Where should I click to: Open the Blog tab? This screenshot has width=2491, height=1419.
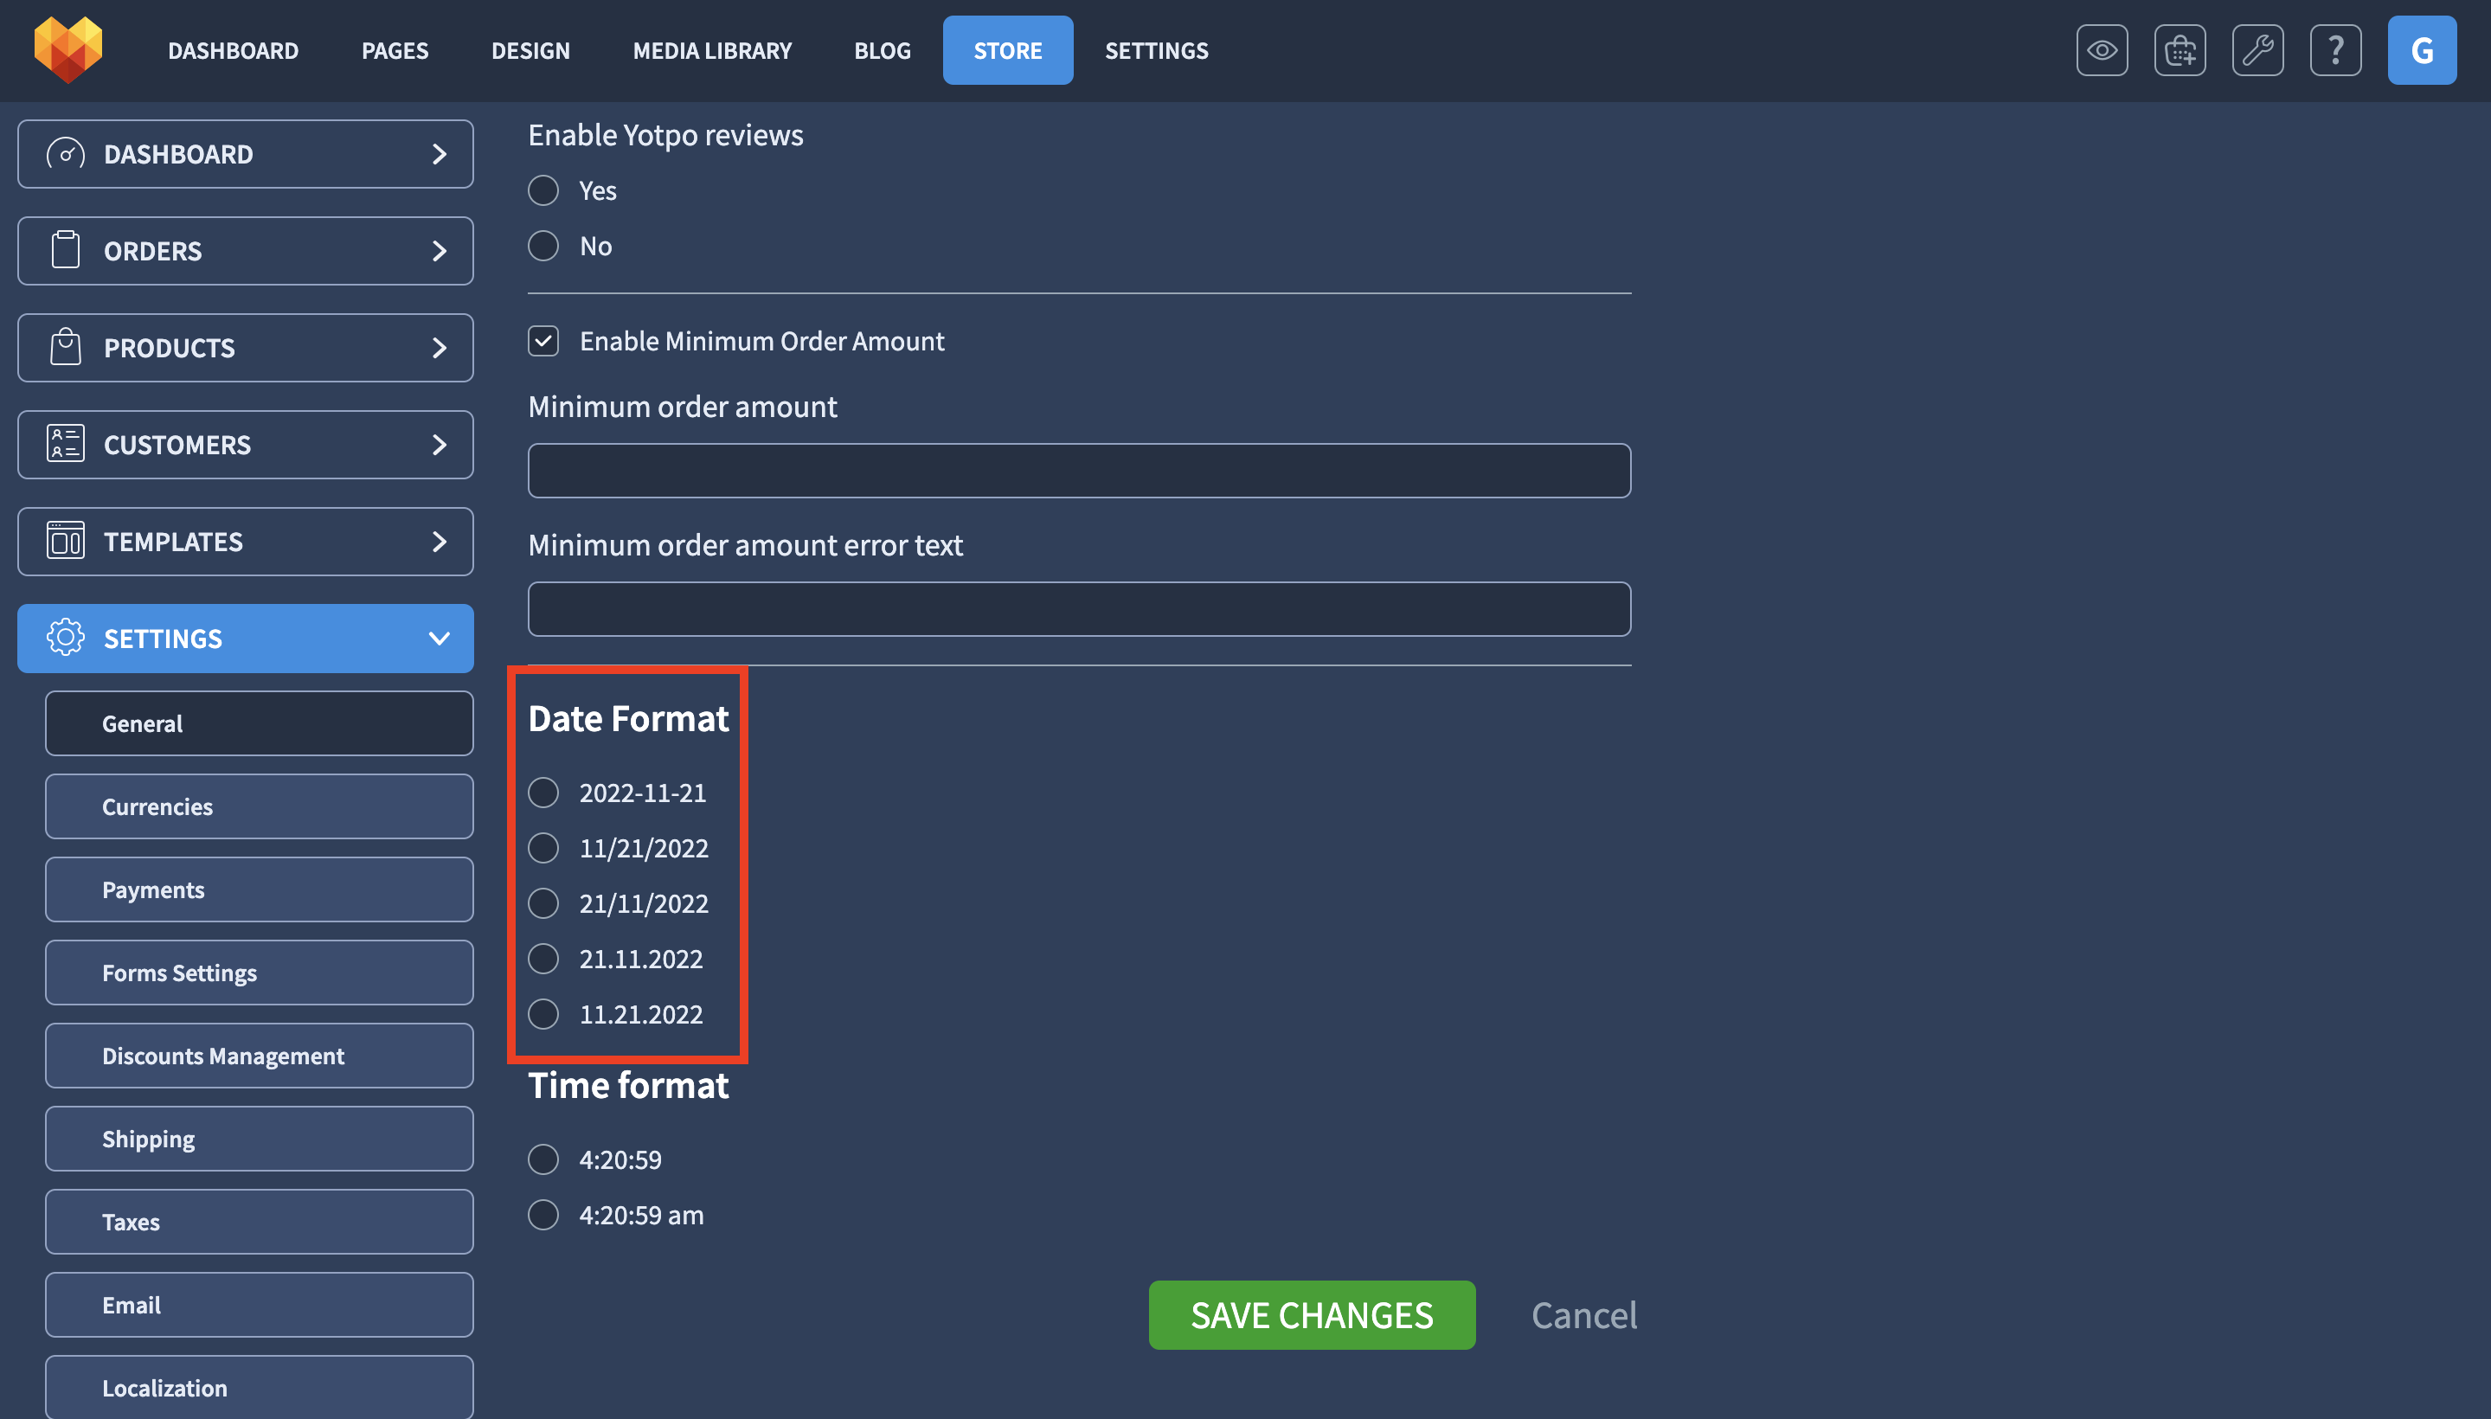pyautogui.click(x=882, y=49)
